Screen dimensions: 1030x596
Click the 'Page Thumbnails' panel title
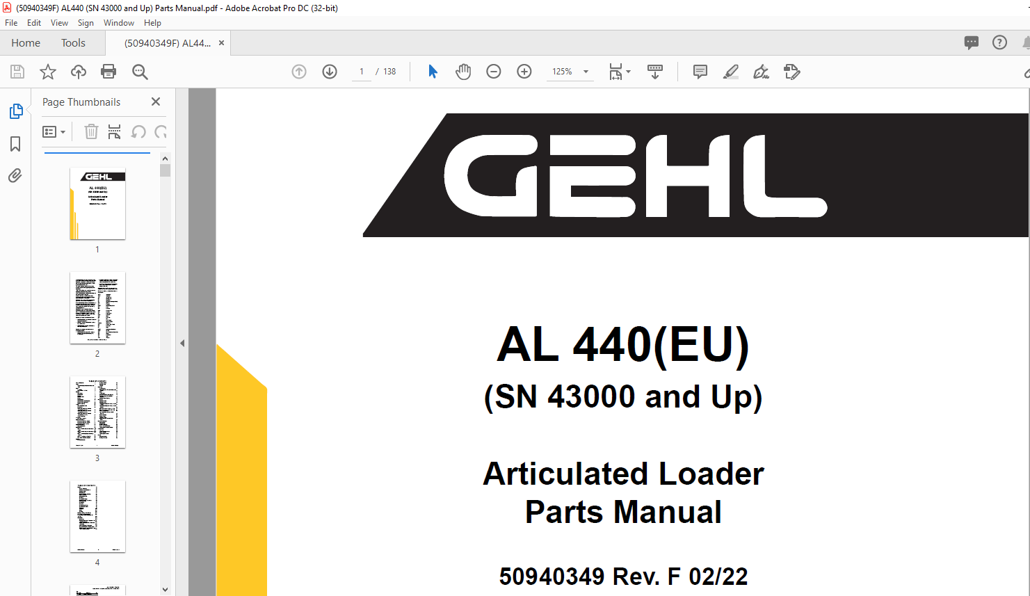tap(81, 102)
